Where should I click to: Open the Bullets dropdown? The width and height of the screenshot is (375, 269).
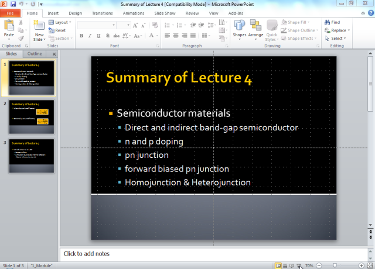point(169,25)
